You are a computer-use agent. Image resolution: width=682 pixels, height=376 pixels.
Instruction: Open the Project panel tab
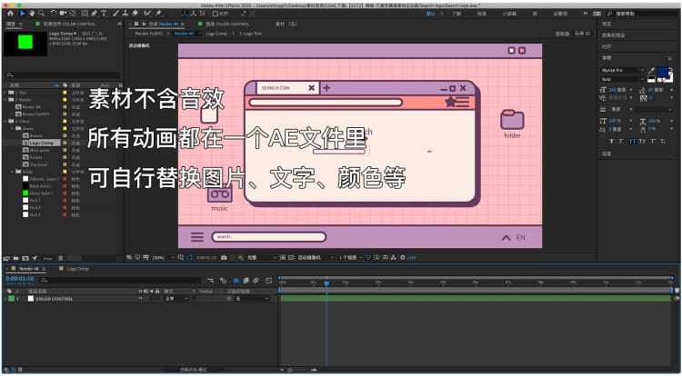tap(11, 24)
